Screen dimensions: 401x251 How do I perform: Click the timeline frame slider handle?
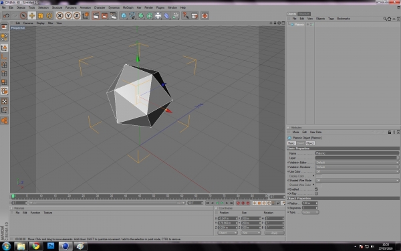point(13,196)
